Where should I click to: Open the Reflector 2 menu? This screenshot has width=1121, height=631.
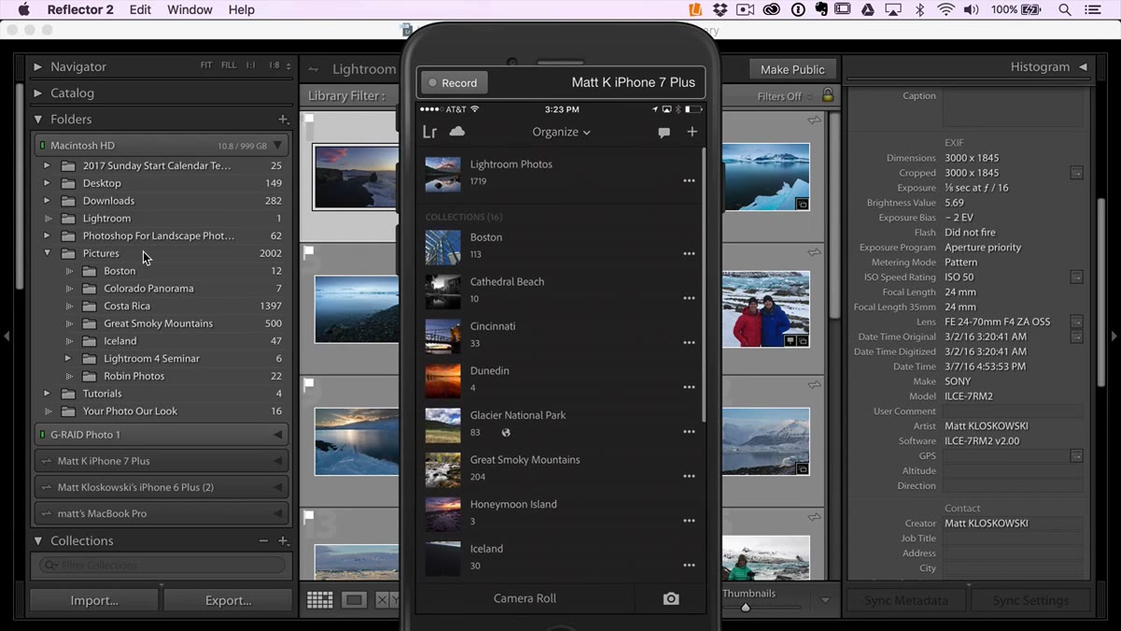click(x=79, y=9)
